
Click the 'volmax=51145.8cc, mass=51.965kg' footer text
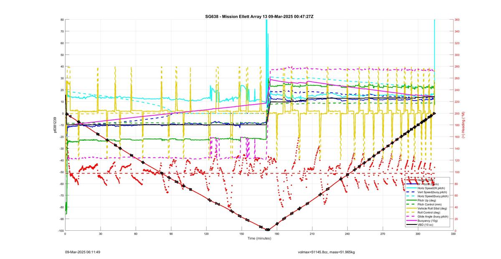[326, 252]
